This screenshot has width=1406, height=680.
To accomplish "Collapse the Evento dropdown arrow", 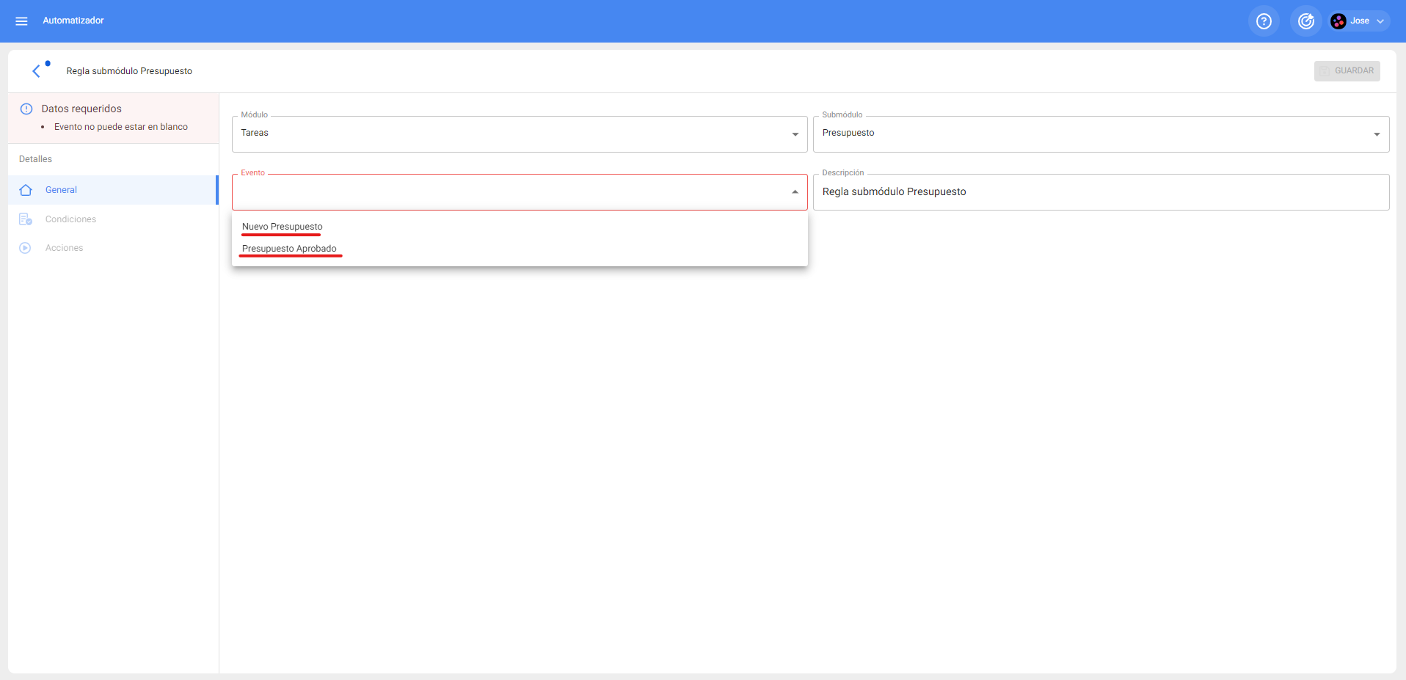I will tap(795, 192).
